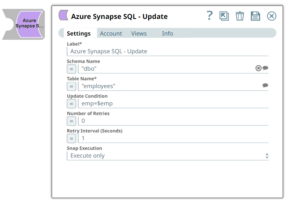Select the Azure Synapse snap on canvas
The width and height of the screenshot is (286, 202).
[24, 24]
